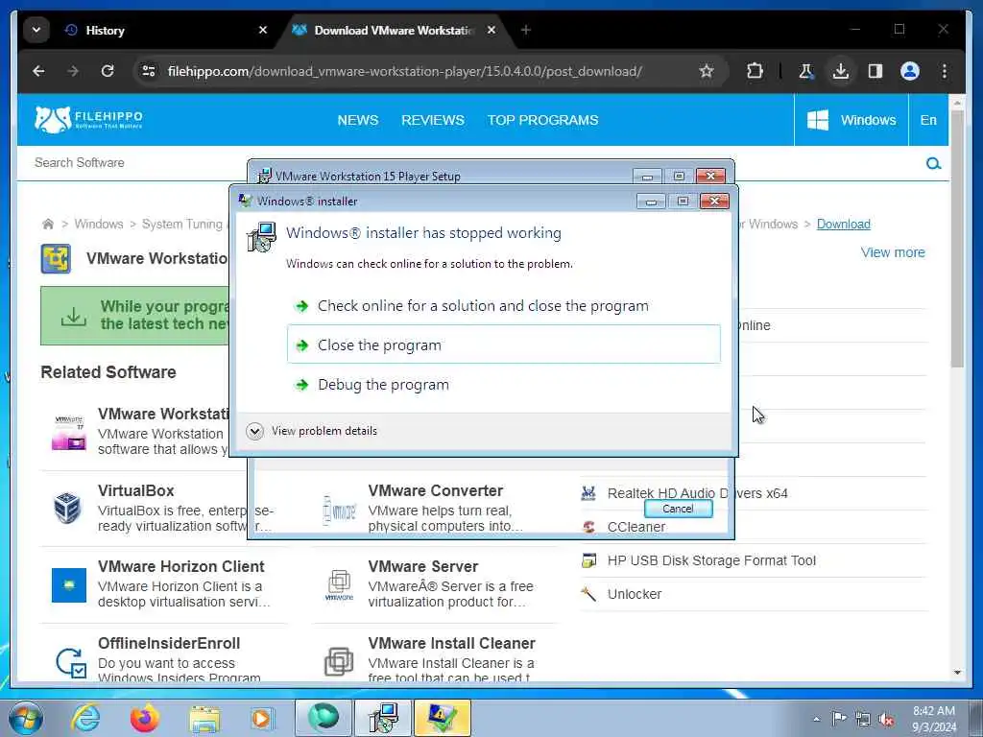This screenshot has height=737, width=983.
Task: Switch to Download VMware Workstation tab
Action: [x=395, y=30]
